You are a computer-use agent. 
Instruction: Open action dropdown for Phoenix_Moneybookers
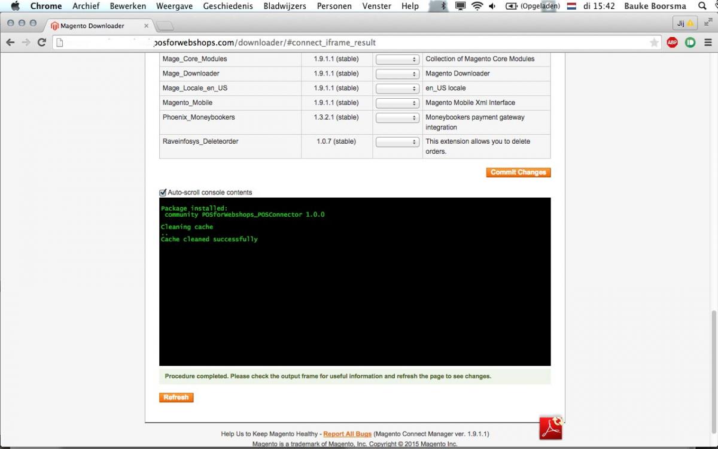click(397, 118)
